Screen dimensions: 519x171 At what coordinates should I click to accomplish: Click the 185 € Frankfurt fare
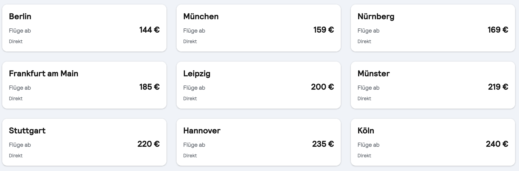tap(149, 87)
